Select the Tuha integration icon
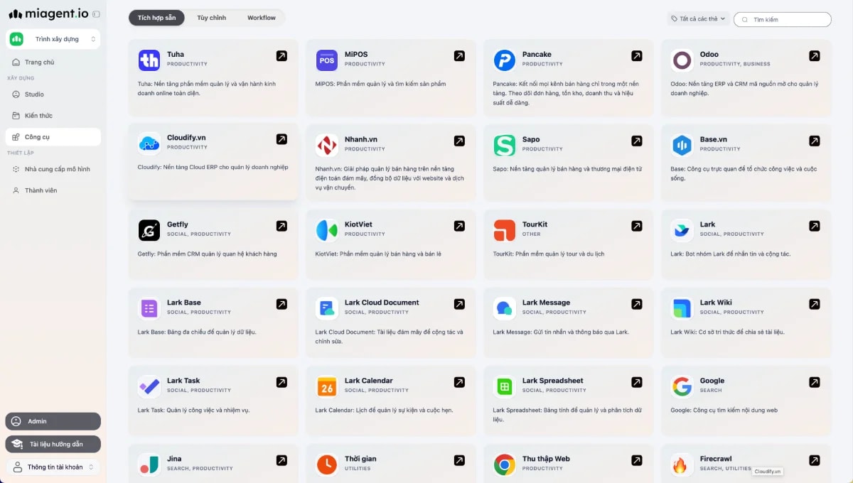This screenshot has width=853, height=483. (149, 60)
